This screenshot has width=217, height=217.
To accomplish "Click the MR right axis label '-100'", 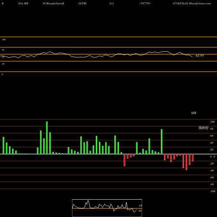I will click(x=213, y=191).
